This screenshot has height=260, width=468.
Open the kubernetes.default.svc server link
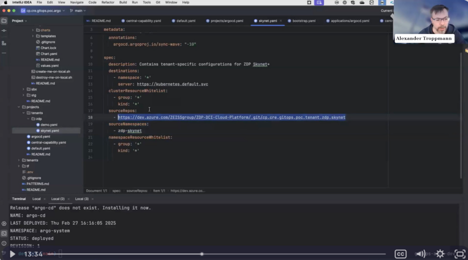pos(172,84)
